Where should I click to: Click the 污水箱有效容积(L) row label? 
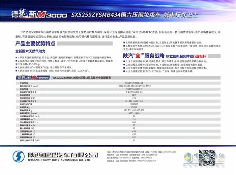[29, 122]
